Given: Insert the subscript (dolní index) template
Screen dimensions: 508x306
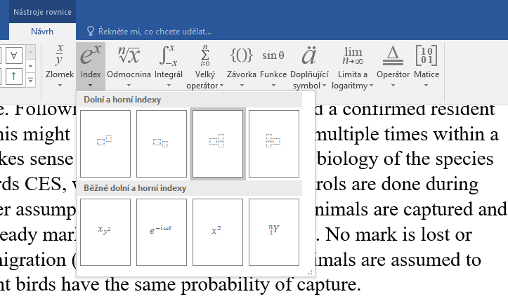Looking at the screenshot, I should (x=162, y=143).
